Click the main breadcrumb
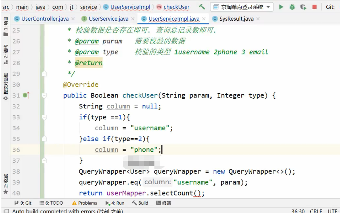 point(22,7)
